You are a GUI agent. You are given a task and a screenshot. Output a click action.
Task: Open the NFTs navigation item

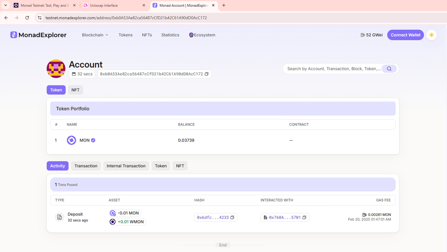tap(147, 35)
